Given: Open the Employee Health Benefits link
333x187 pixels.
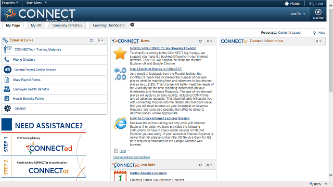Looking at the screenshot, I should [x=31, y=89].
